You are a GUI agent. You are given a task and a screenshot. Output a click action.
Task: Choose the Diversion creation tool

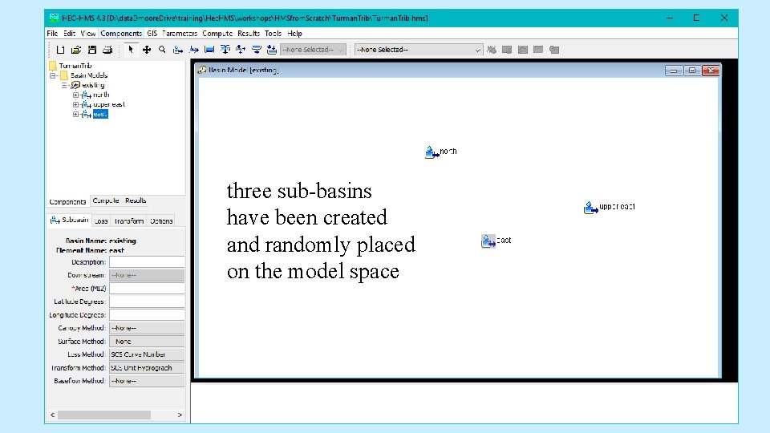[241, 50]
